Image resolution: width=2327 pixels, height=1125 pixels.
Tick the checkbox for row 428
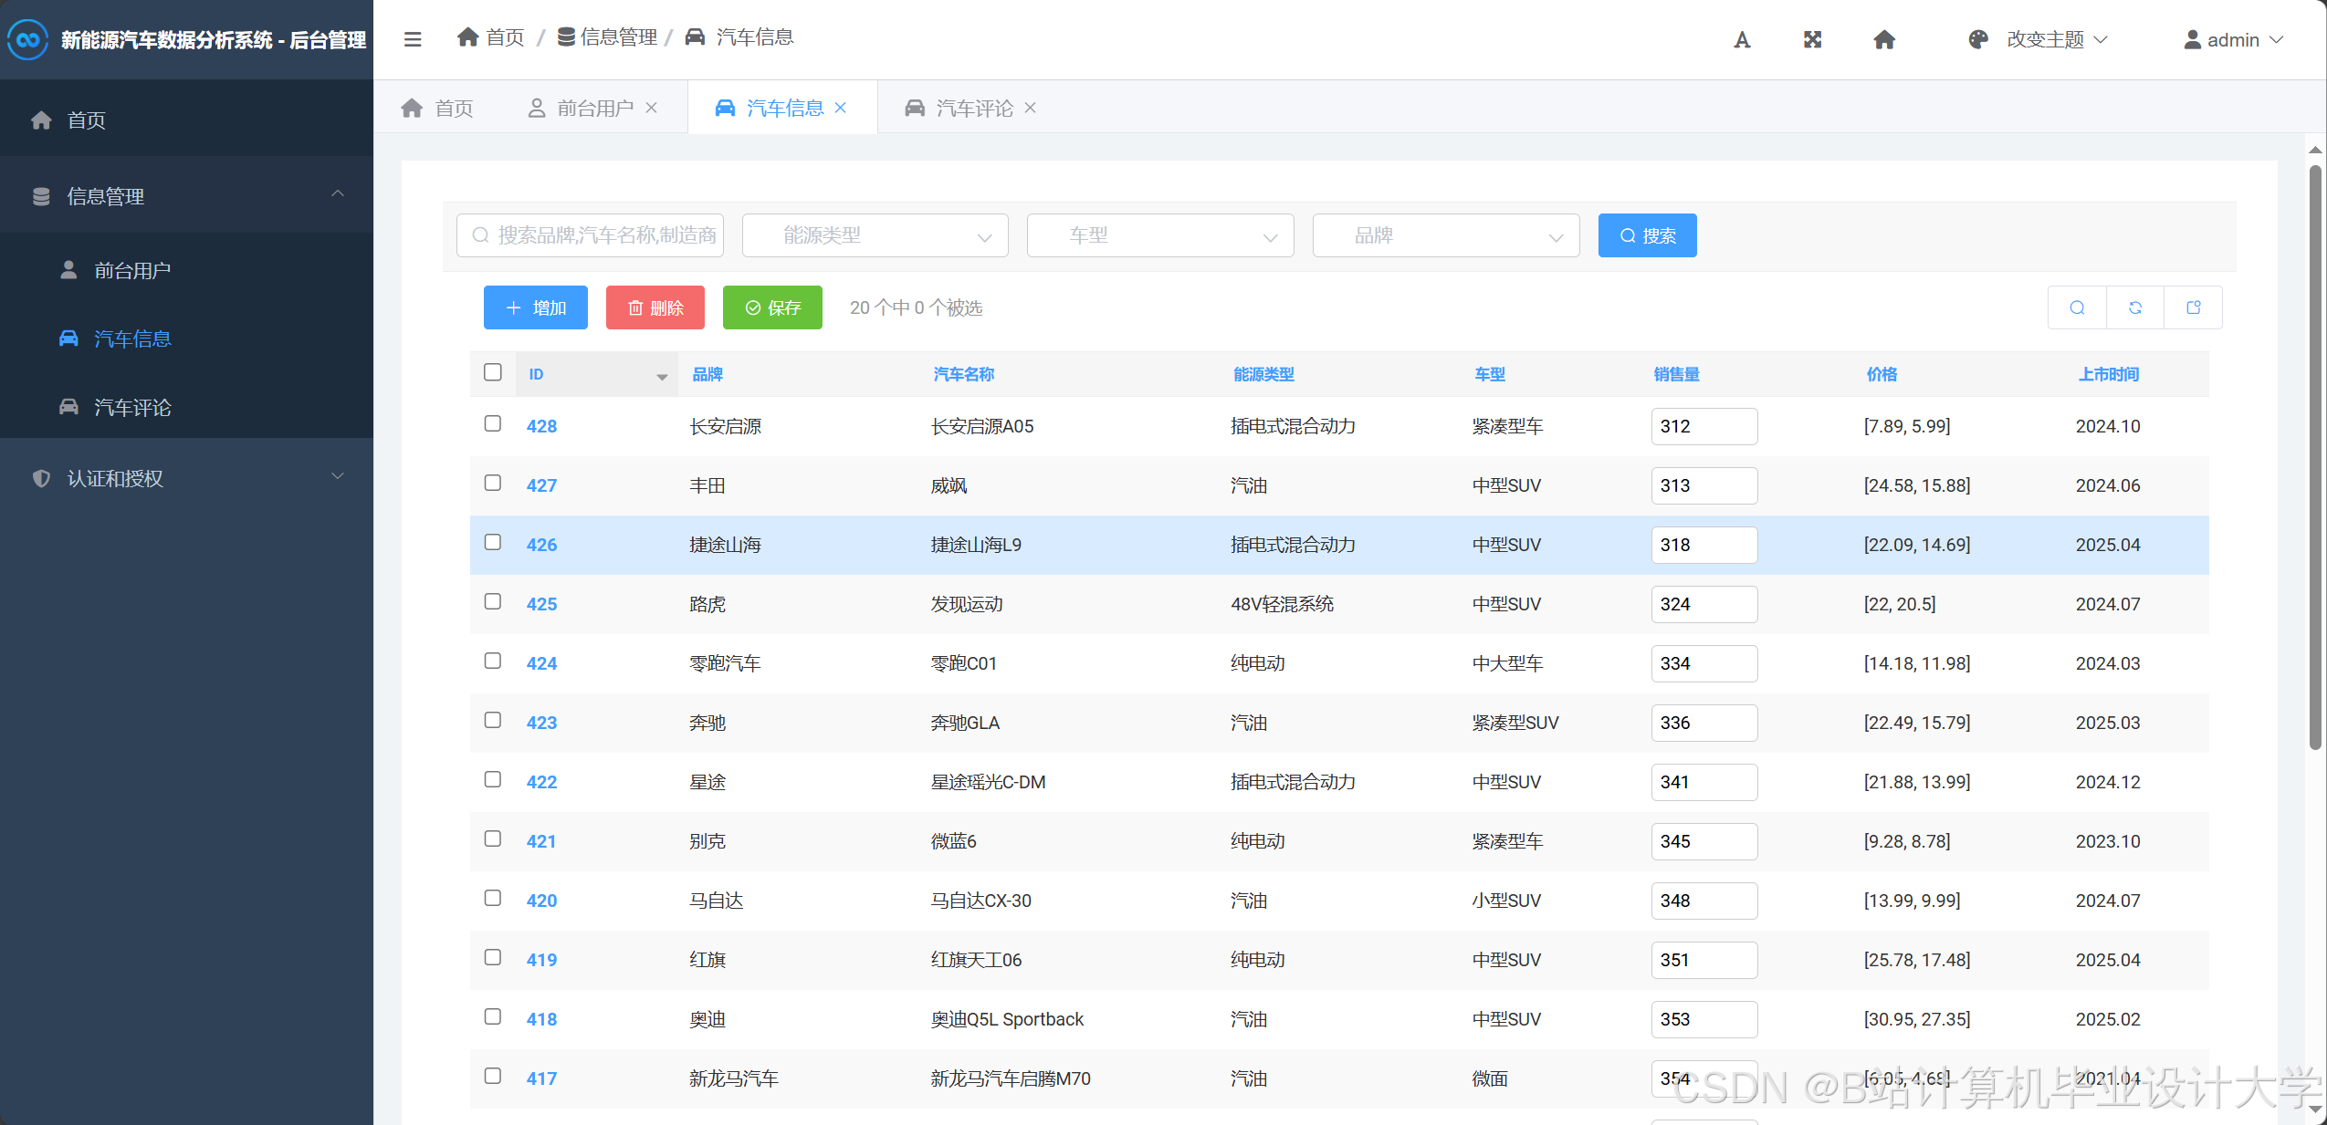click(x=493, y=423)
